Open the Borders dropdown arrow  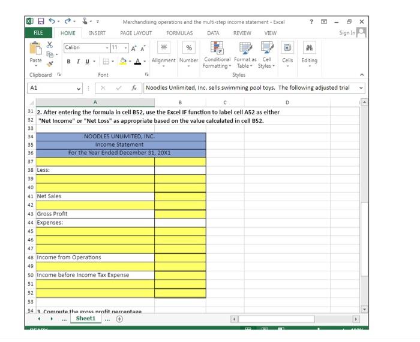coord(113,62)
